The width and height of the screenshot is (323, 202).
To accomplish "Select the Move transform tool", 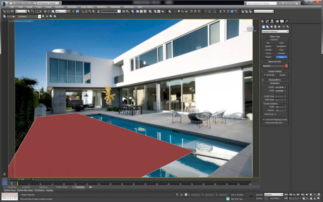I will pyautogui.click(x=45, y=11).
